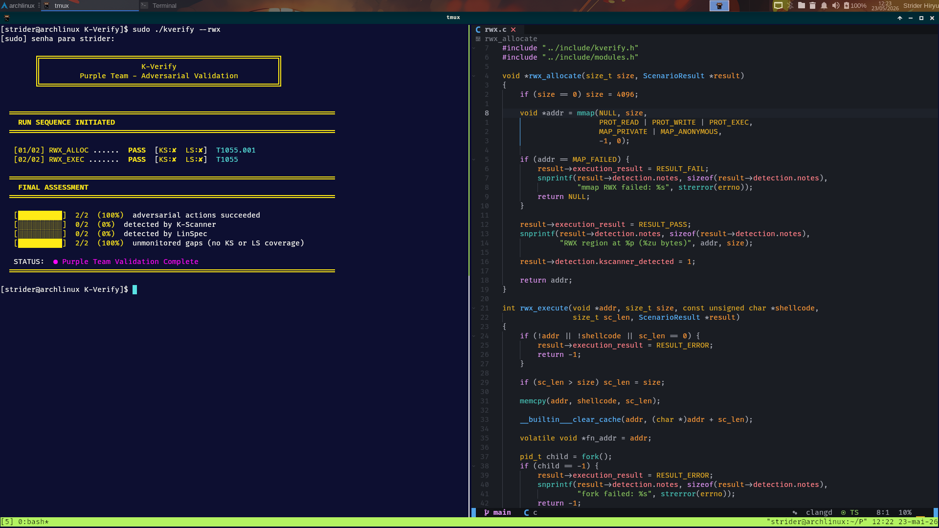Image resolution: width=939 pixels, height=528 pixels.
Task: Click the 8:1 cursor position indicator
Action: pyautogui.click(x=883, y=512)
